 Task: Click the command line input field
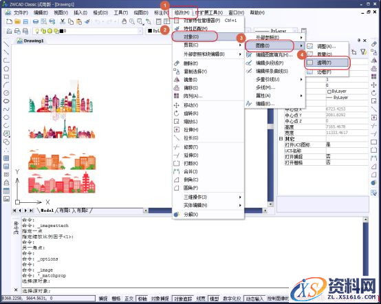pyautogui.click(x=155, y=291)
